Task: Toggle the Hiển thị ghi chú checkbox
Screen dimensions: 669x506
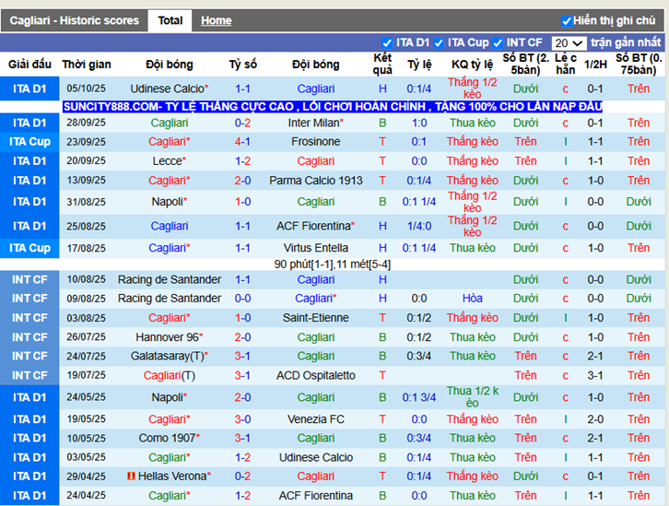Action: pyautogui.click(x=567, y=20)
